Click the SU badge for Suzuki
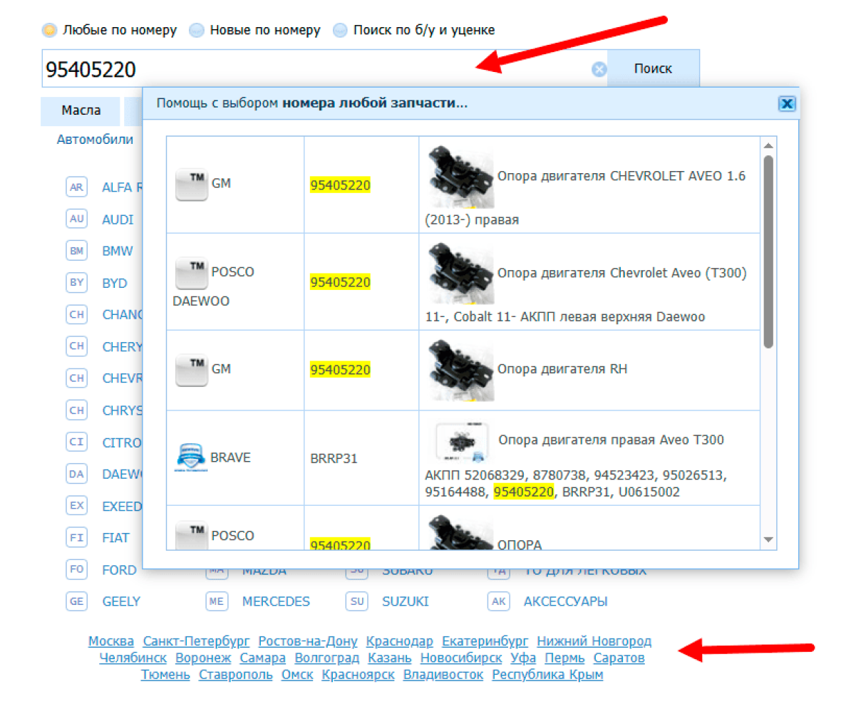This screenshot has width=841, height=704. point(357,601)
